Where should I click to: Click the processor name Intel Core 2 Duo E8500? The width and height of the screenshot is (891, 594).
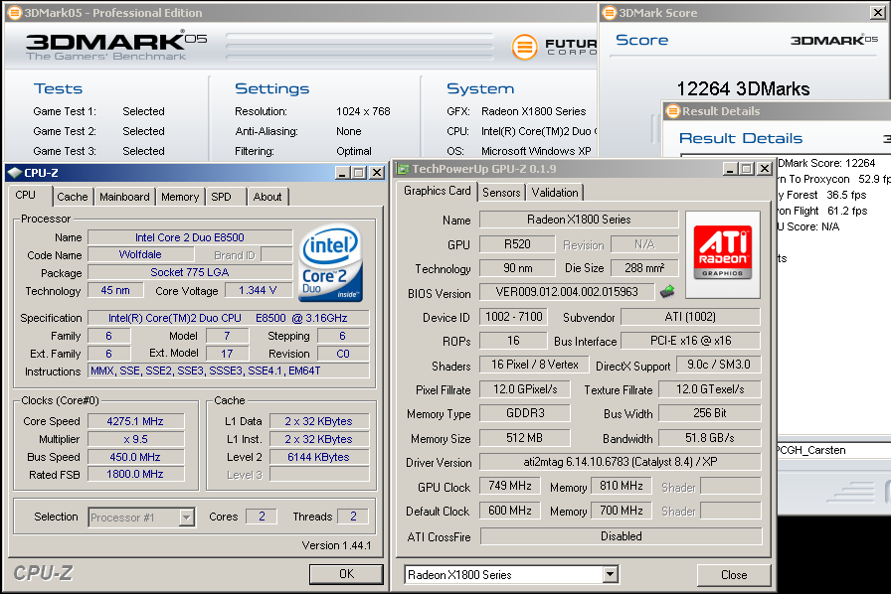pyautogui.click(x=190, y=237)
